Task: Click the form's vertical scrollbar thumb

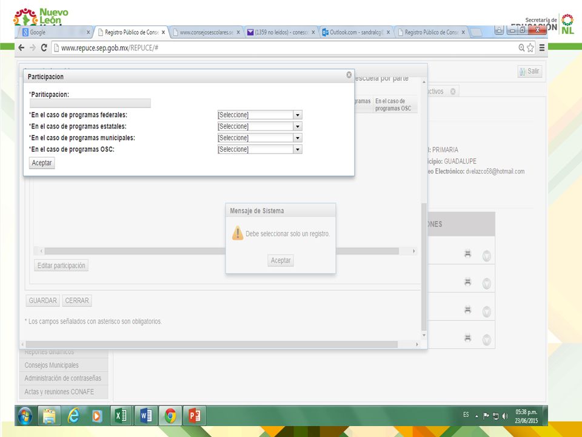Action: (x=424, y=267)
